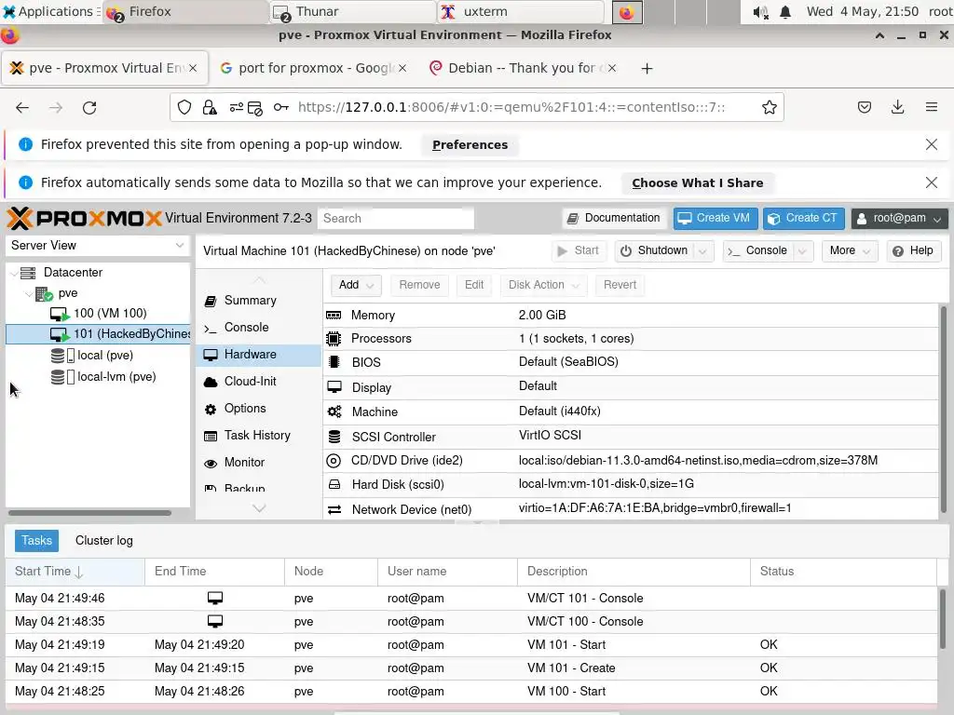
Task: Sort by the Start Time column
Action: 75,572
